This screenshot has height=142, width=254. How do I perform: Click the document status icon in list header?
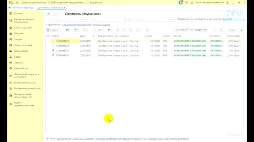(x=48, y=36)
